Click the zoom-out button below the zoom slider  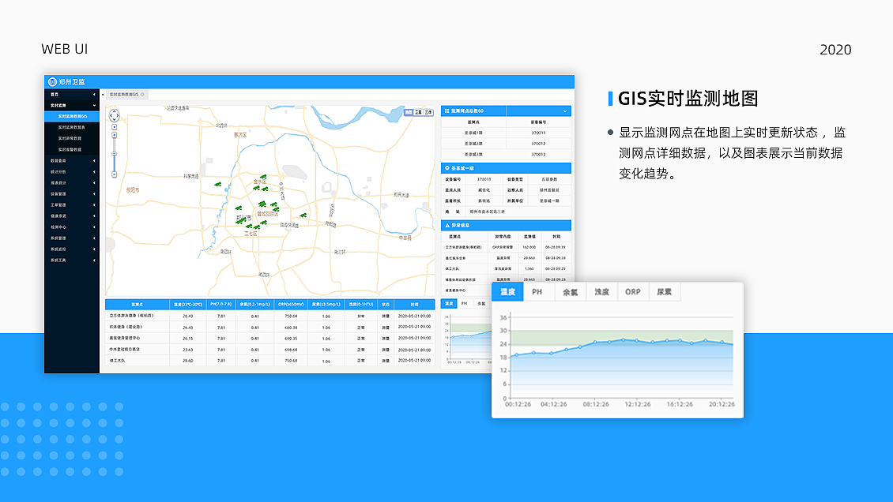[x=114, y=174]
